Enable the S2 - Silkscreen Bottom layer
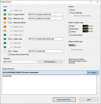 pyautogui.click(x=9, y=23)
